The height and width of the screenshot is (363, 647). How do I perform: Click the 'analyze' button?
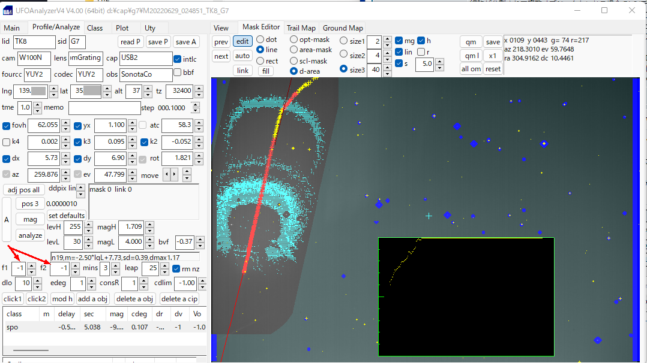(x=30, y=235)
